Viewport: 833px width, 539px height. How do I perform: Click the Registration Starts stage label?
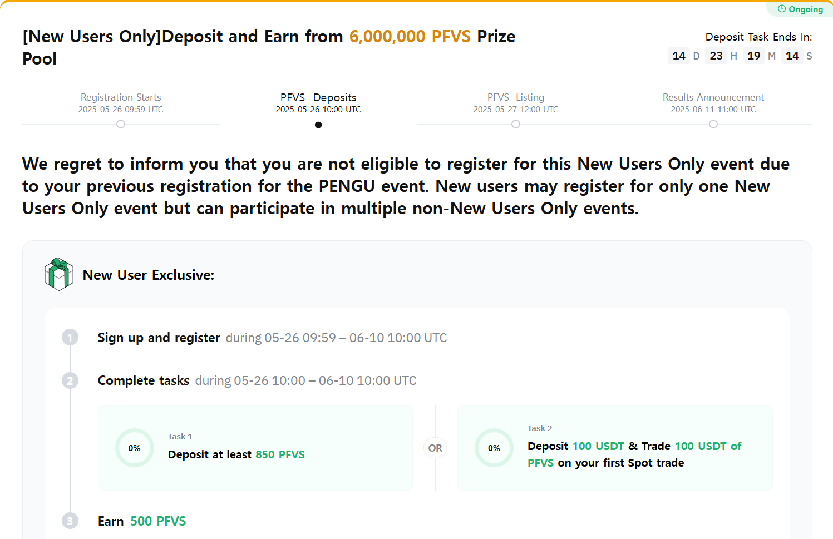click(121, 97)
